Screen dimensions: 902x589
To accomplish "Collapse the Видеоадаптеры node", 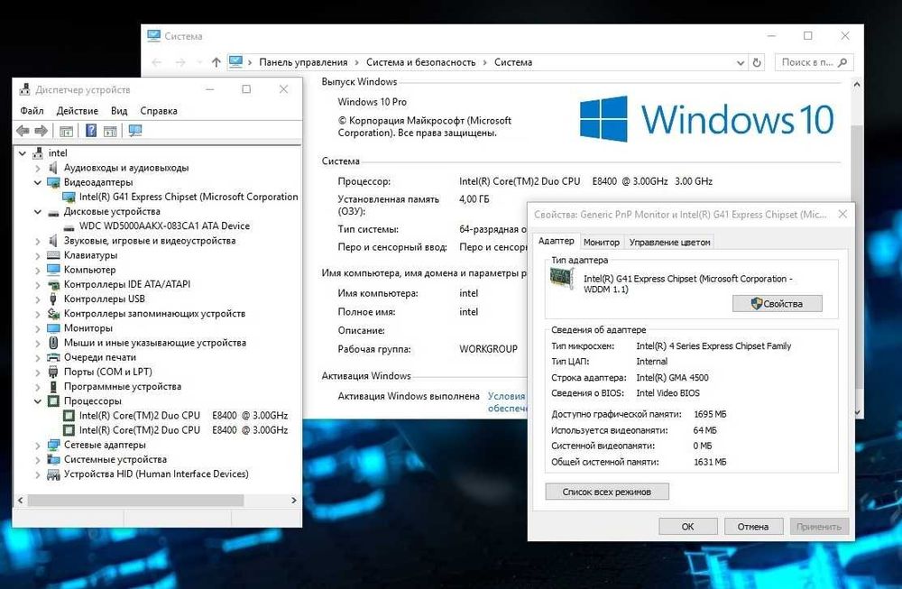I will click(x=37, y=182).
